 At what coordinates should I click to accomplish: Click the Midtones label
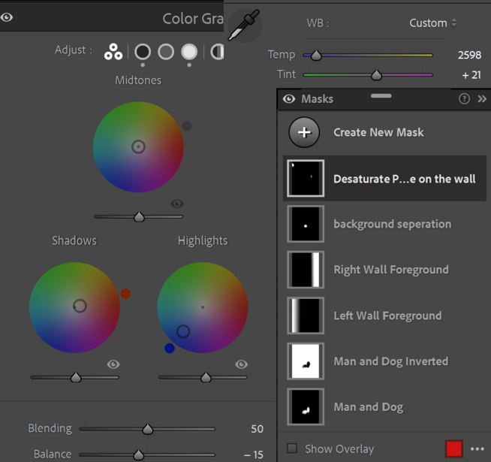(138, 80)
